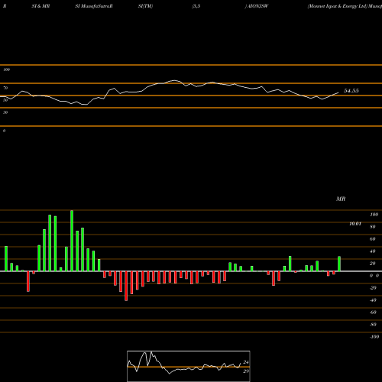Click the RSI axis label 70
The image size is (382, 382).
tap(5, 88)
